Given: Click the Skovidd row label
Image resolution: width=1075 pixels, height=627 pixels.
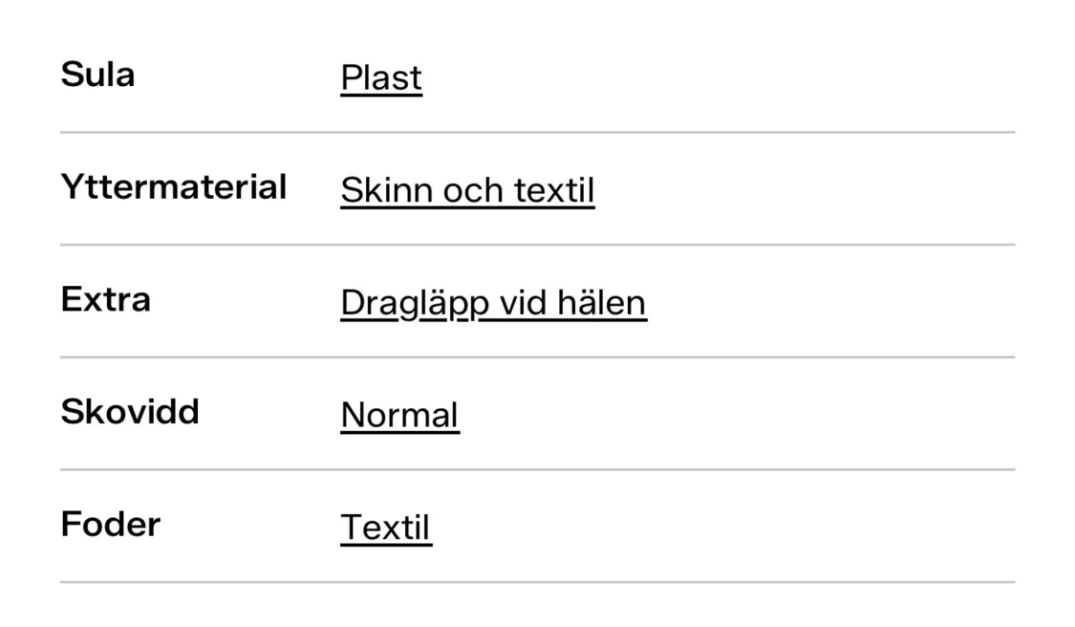Looking at the screenshot, I should click(130, 412).
